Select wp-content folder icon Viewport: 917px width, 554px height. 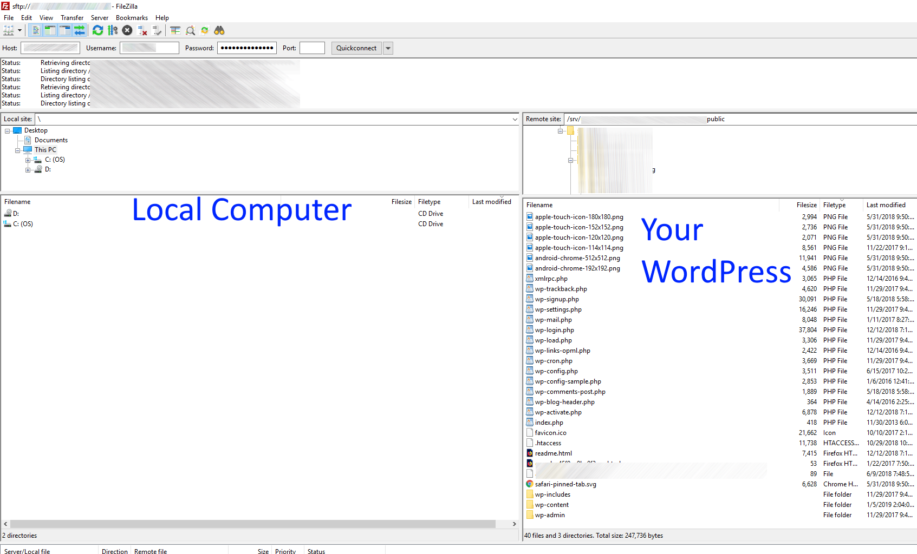click(530, 505)
